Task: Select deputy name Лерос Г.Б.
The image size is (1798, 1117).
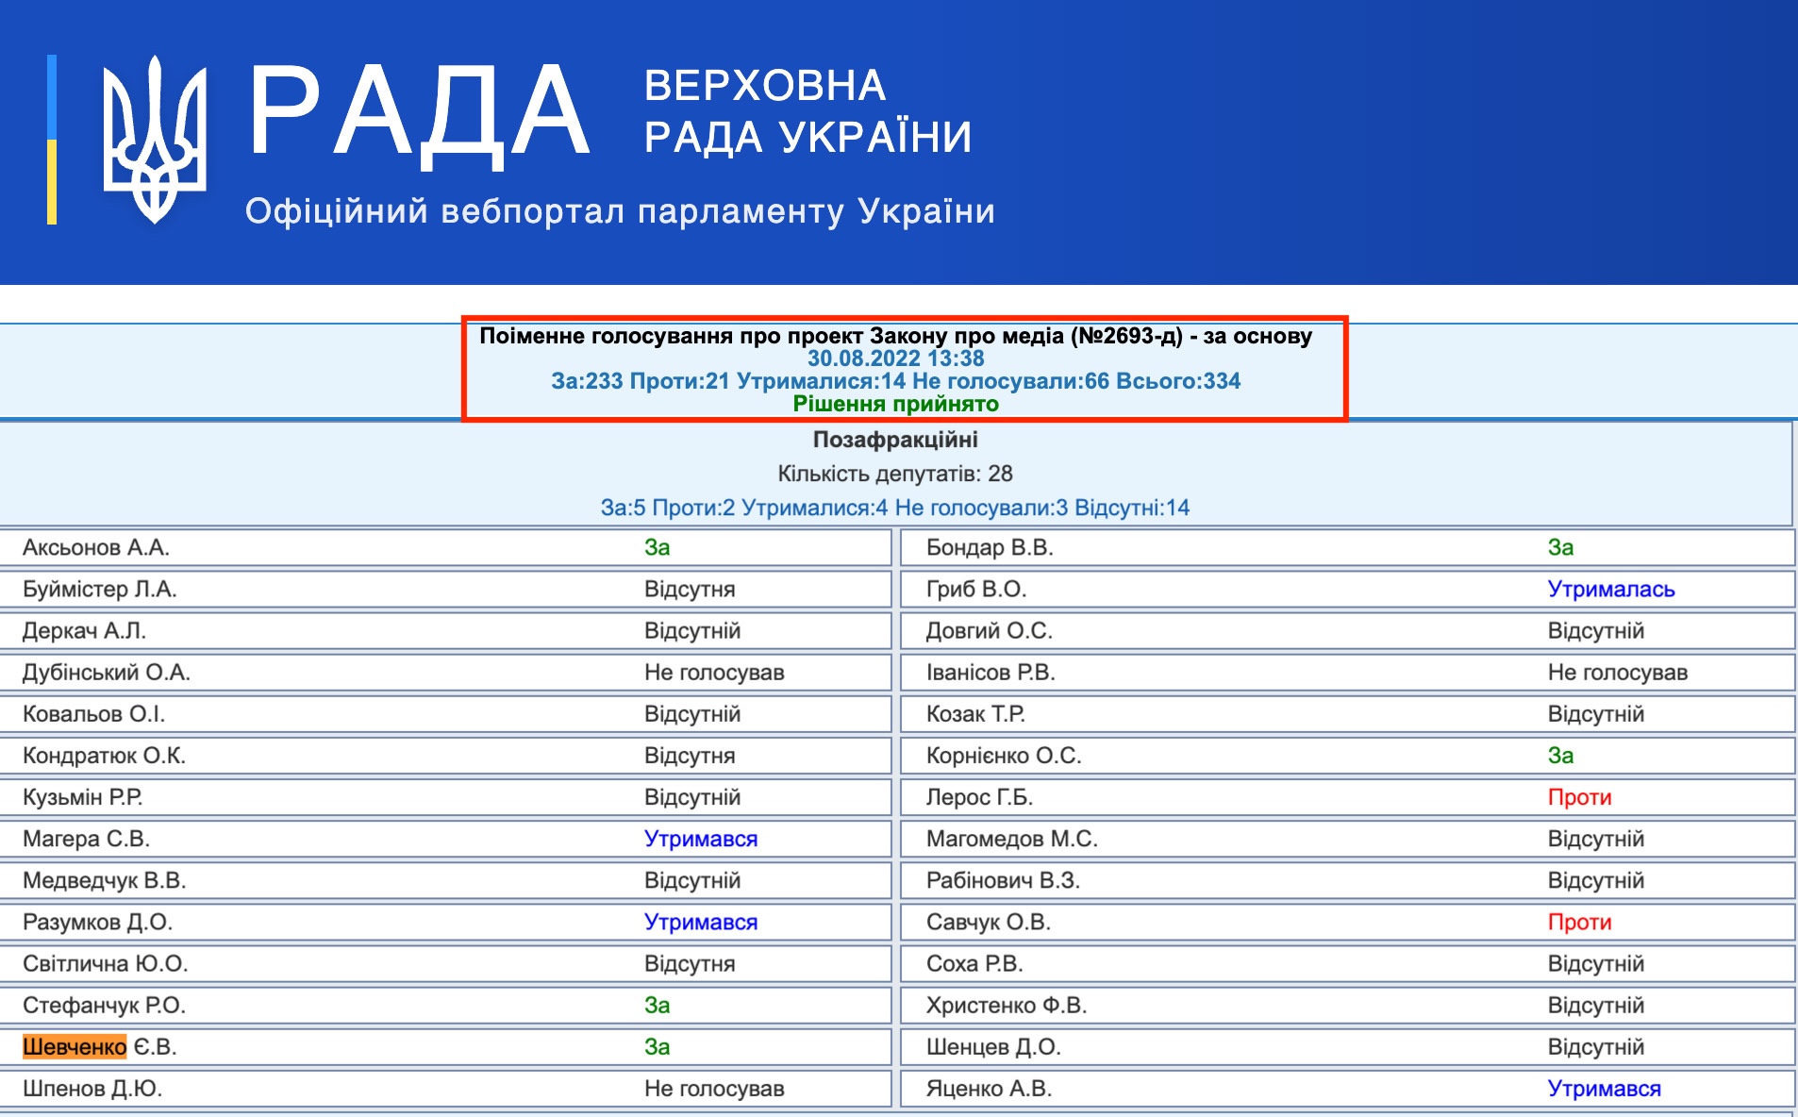Action: pyautogui.click(x=979, y=796)
